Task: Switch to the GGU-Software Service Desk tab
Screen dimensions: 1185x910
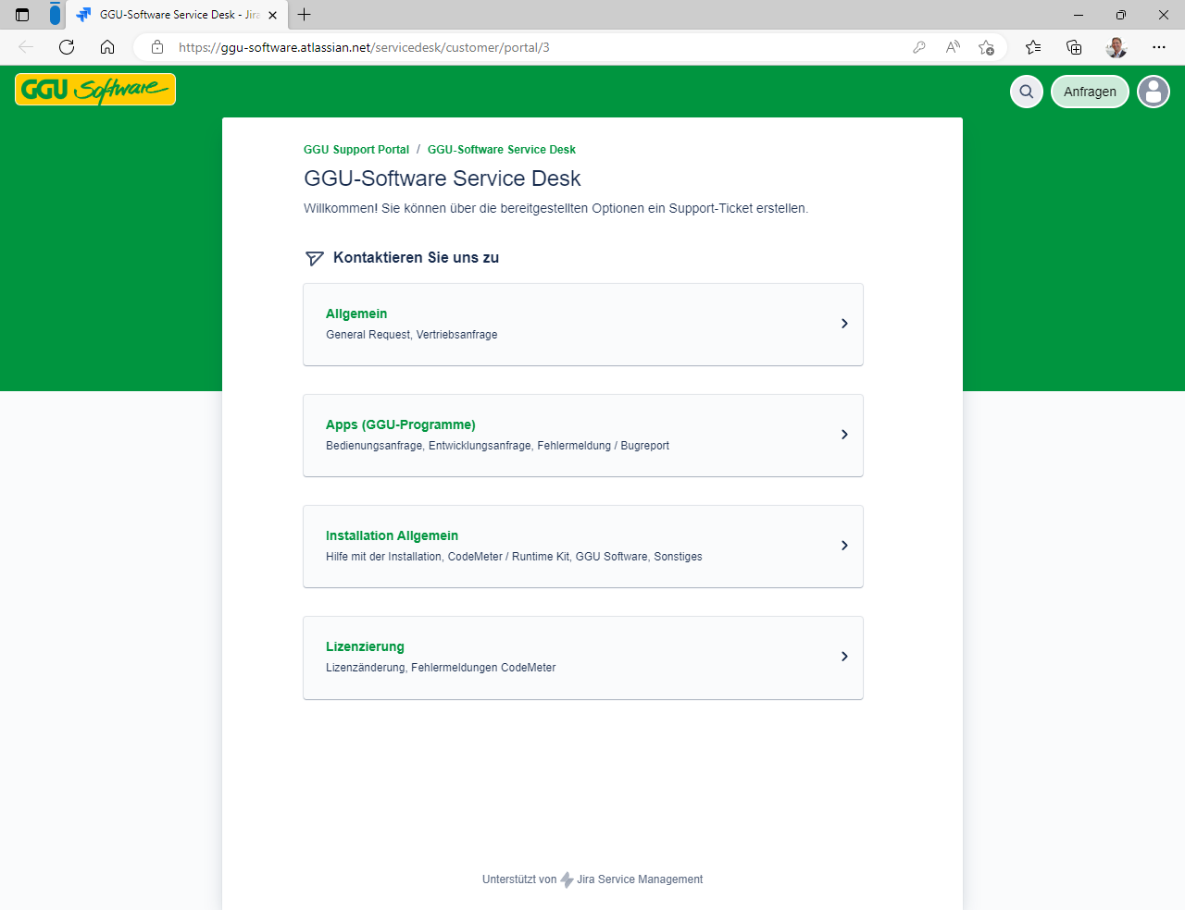Action: [177, 15]
